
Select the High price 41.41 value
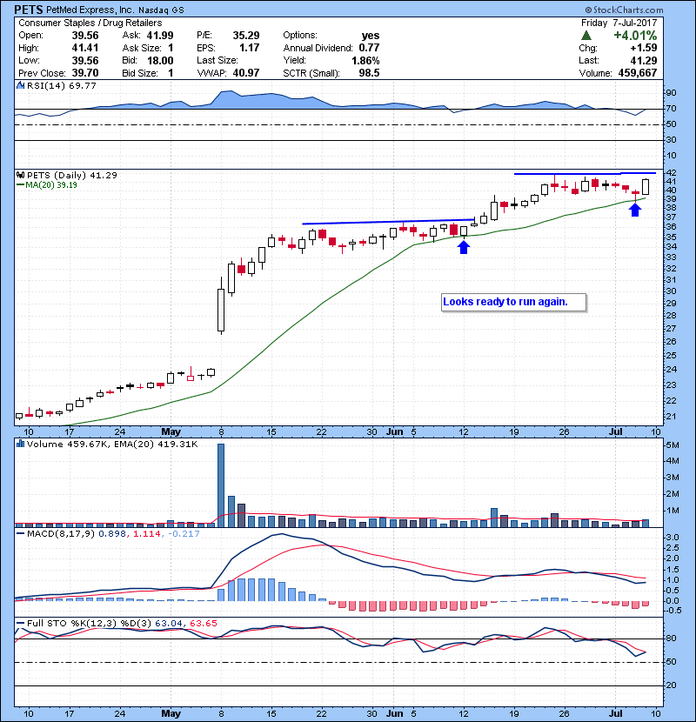[x=85, y=48]
